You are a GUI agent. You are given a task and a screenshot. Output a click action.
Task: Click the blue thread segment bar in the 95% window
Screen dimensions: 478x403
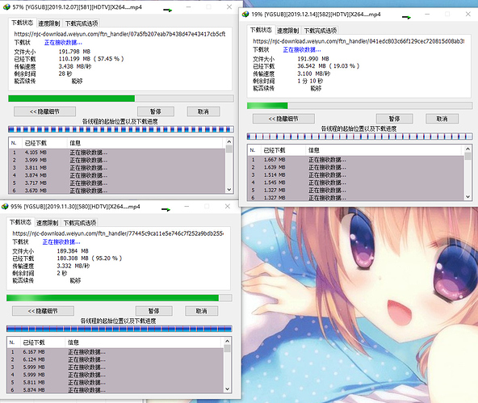[x=119, y=329]
